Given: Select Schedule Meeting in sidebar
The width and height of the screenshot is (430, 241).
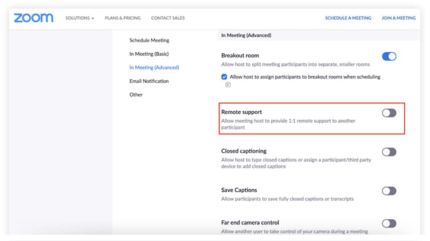Looking at the screenshot, I should click(x=149, y=40).
